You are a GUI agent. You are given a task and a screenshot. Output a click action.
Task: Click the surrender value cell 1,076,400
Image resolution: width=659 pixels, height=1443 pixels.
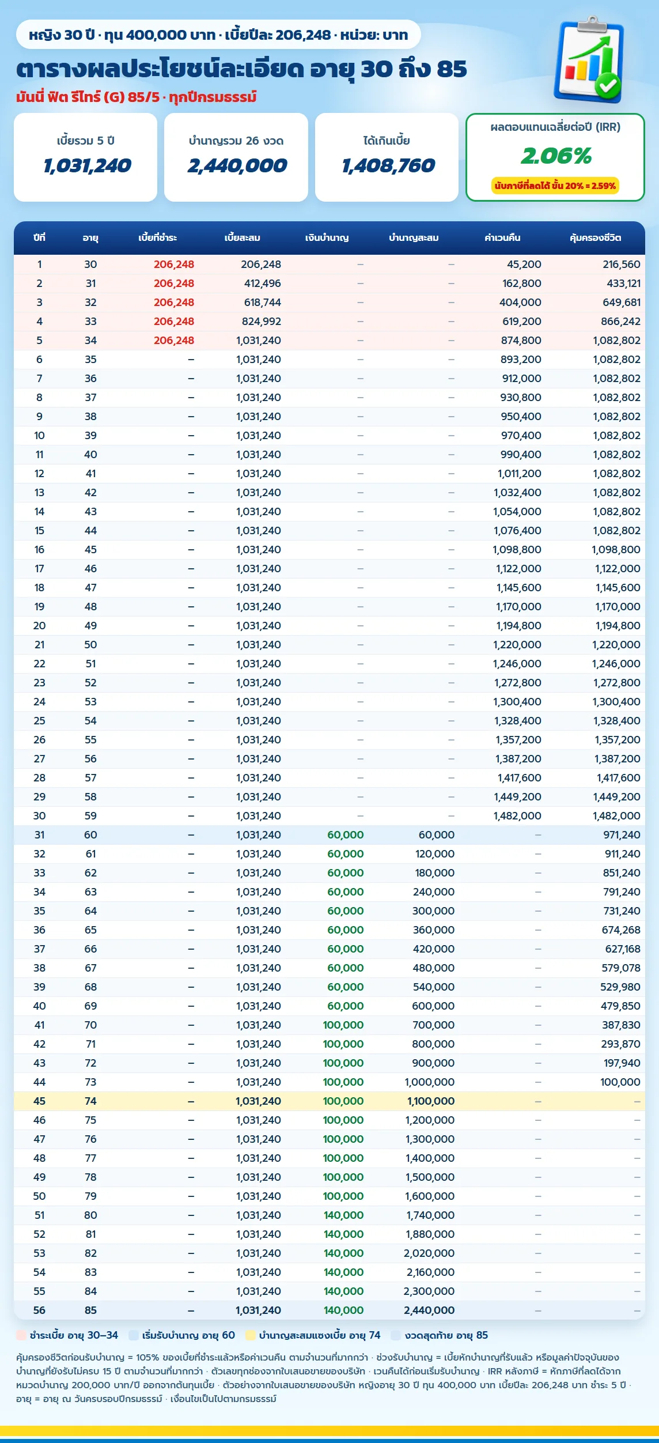(x=517, y=531)
